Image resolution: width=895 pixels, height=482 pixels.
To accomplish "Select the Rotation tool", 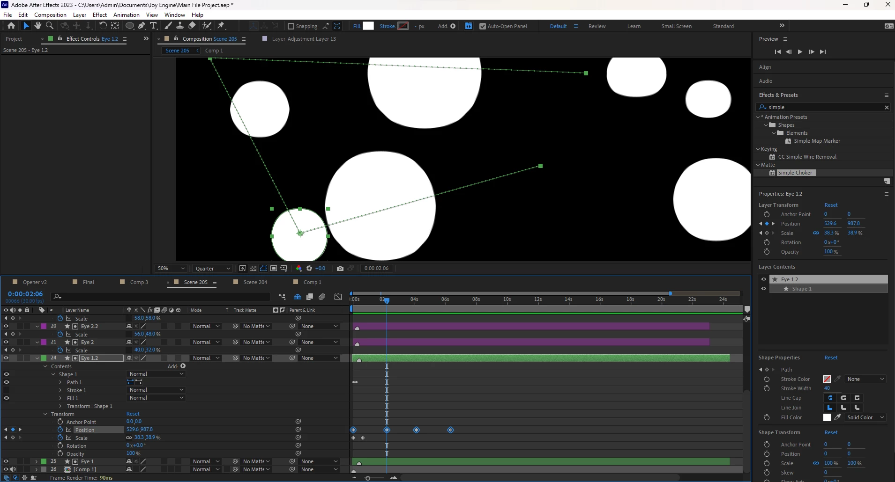I will [x=103, y=26].
